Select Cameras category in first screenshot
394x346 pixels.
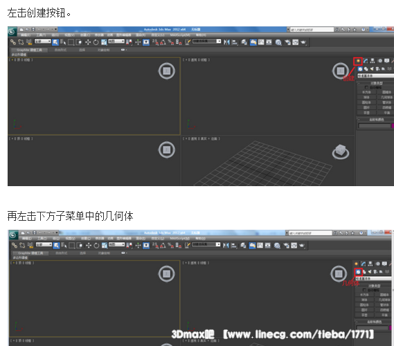377,69
